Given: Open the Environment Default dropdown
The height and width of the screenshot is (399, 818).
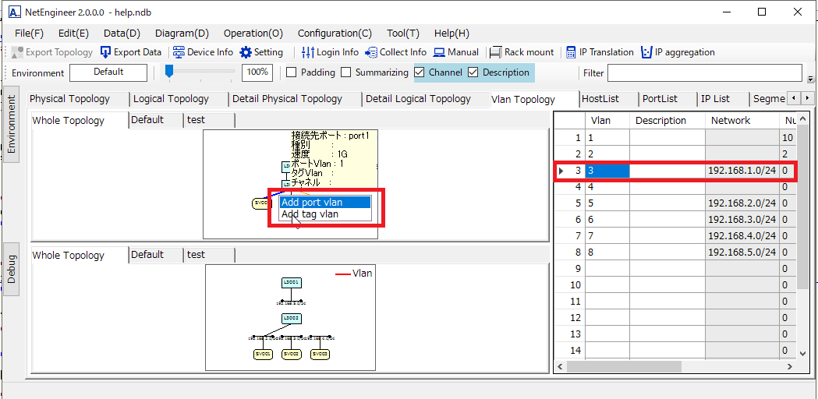Looking at the screenshot, I should pyautogui.click(x=108, y=72).
